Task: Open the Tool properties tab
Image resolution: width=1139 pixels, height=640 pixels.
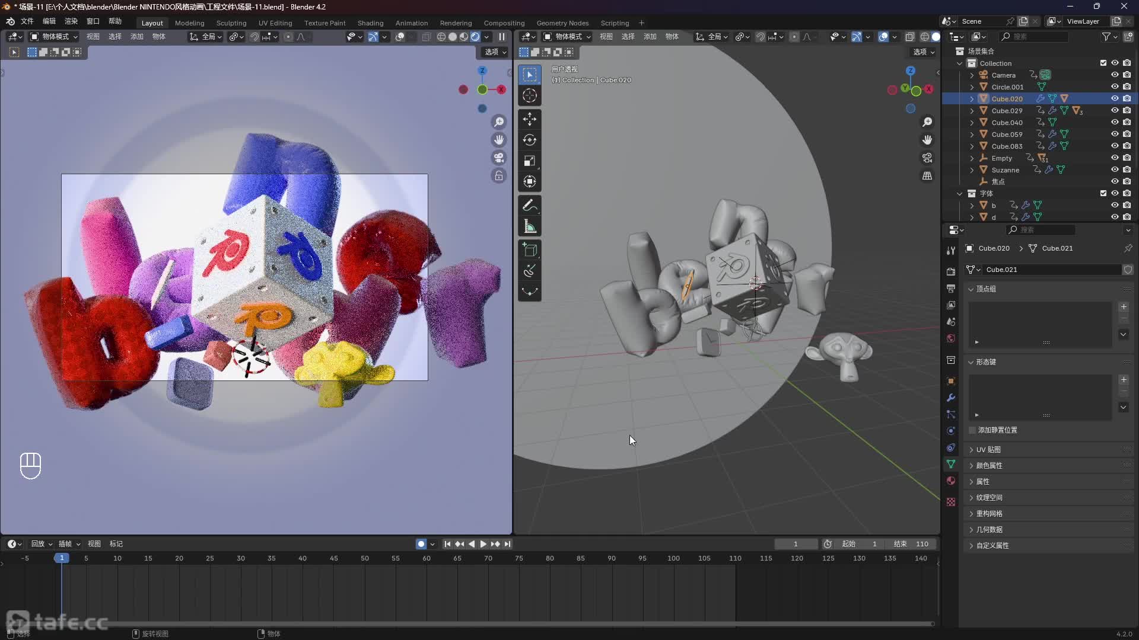Action: [951, 251]
